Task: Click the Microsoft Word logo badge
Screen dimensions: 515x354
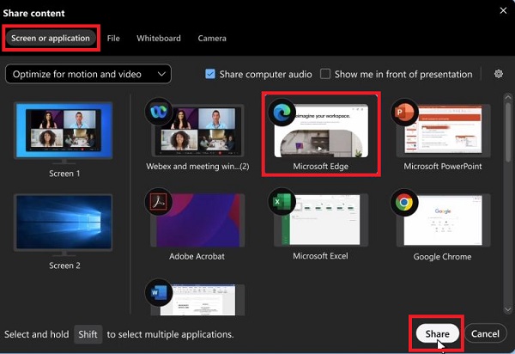Action: click(159, 292)
